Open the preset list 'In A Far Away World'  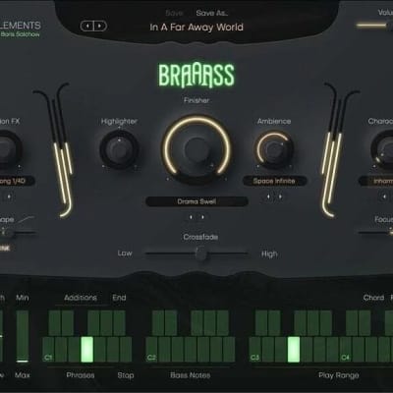pyautogui.click(x=196, y=28)
